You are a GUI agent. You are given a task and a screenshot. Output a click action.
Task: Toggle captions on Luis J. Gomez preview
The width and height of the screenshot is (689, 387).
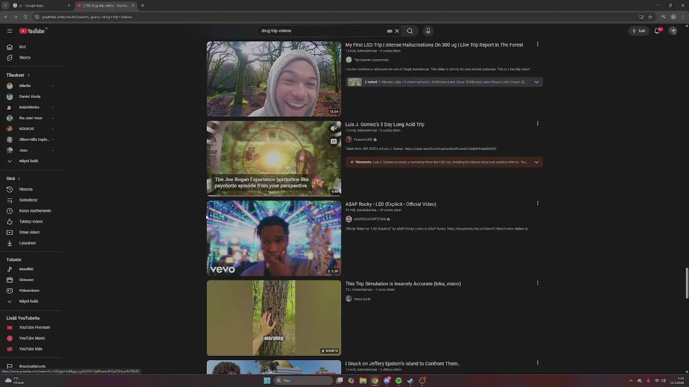pos(334,141)
